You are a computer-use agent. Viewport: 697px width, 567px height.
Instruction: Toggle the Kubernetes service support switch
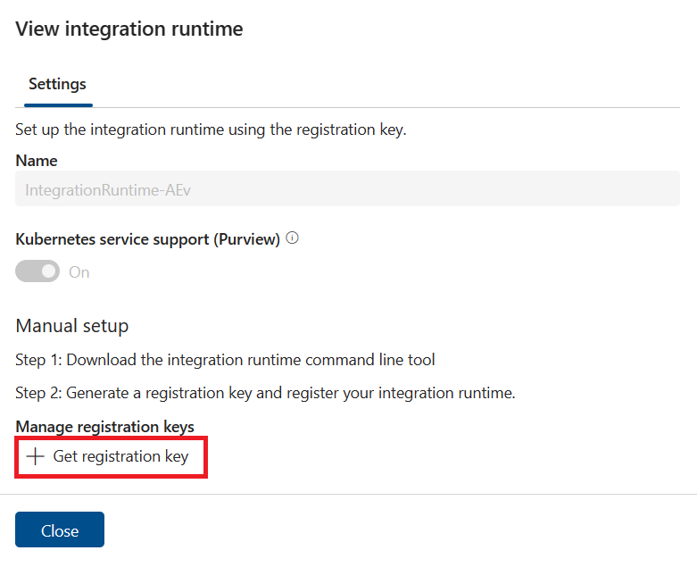(37, 271)
